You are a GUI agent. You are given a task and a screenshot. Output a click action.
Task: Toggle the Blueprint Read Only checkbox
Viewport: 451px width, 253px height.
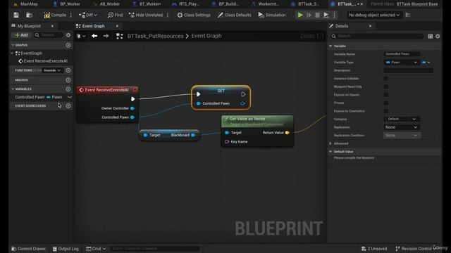(386, 86)
